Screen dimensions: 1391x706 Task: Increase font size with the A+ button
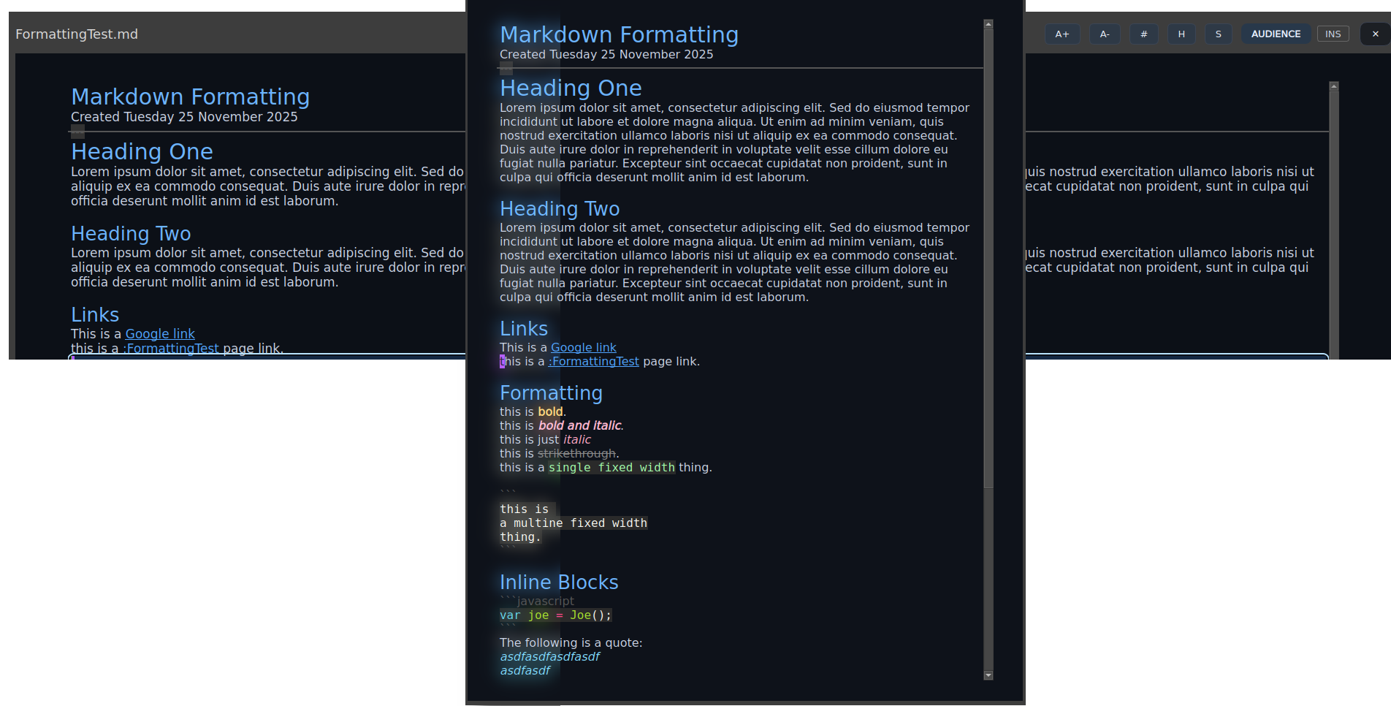coord(1062,34)
